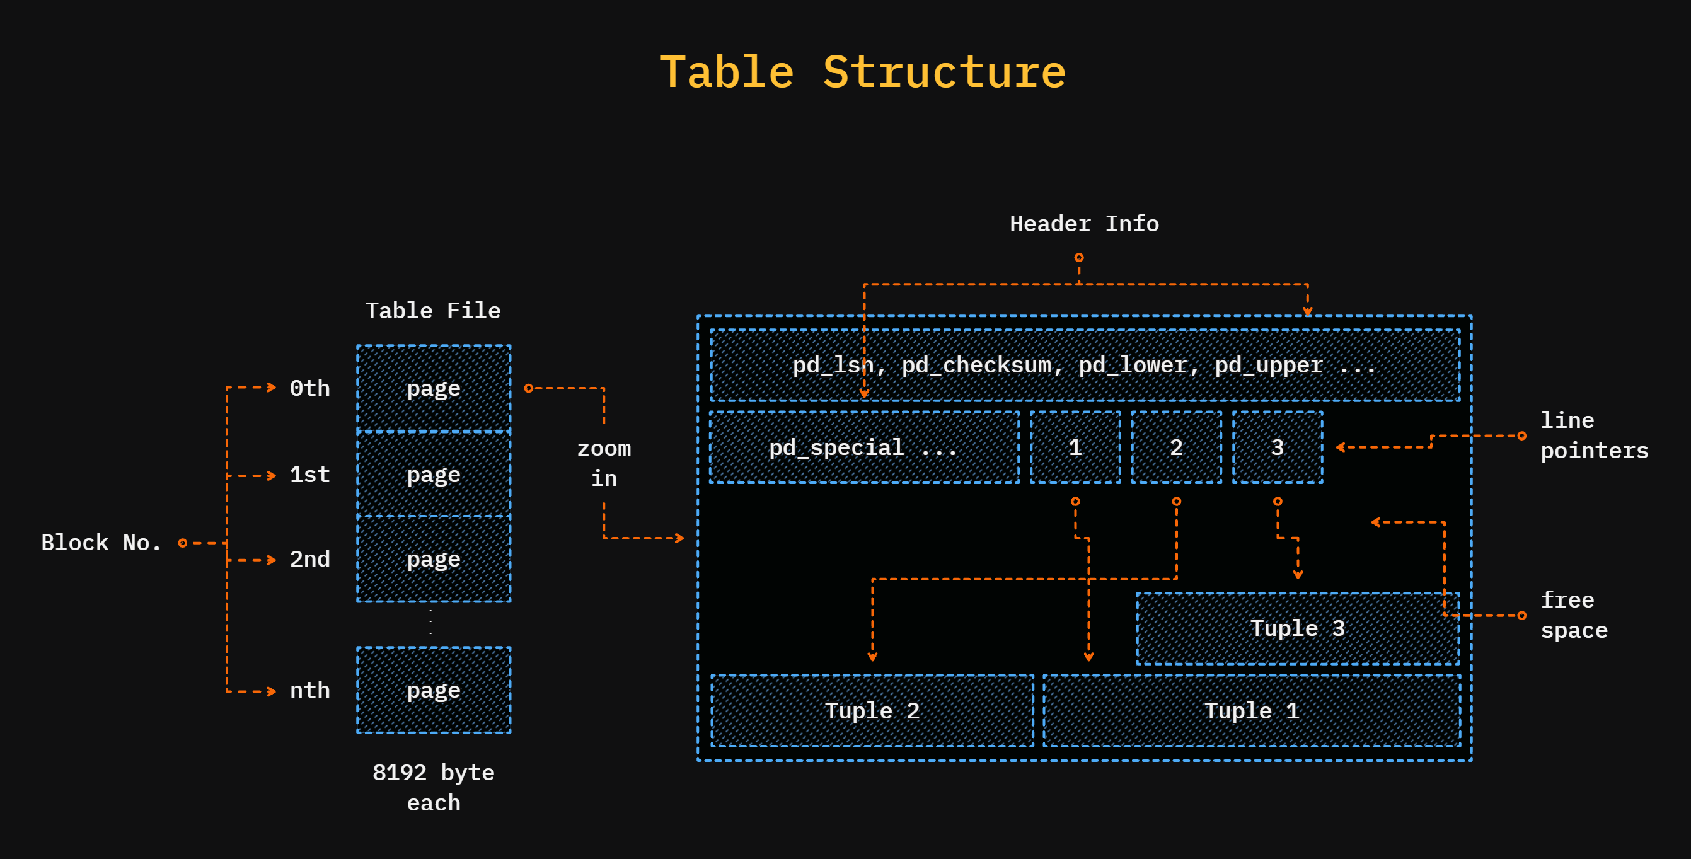Image resolution: width=1691 pixels, height=859 pixels.
Task: Select the 2nd page box
Action: coord(433,558)
